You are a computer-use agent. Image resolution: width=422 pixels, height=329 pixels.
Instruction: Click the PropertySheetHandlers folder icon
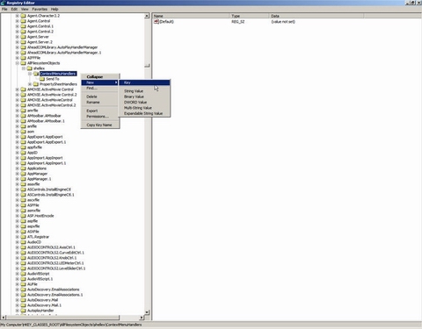tap(36, 84)
